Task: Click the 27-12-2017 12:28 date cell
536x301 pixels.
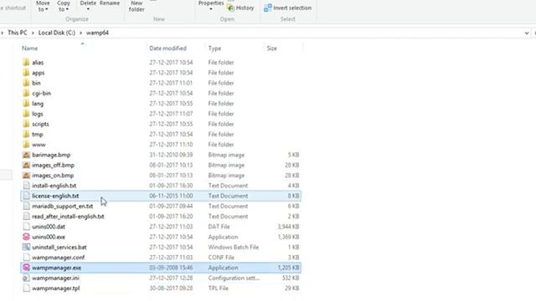Action: tap(171, 278)
